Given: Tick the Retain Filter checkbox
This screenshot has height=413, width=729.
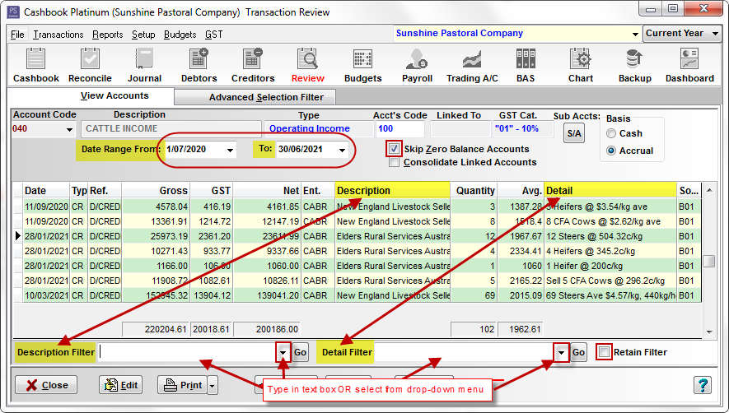Looking at the screenshot, I should (604, 352).
